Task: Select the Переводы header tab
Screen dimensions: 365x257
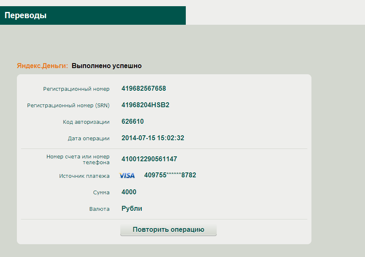Action: click(93, 15)
